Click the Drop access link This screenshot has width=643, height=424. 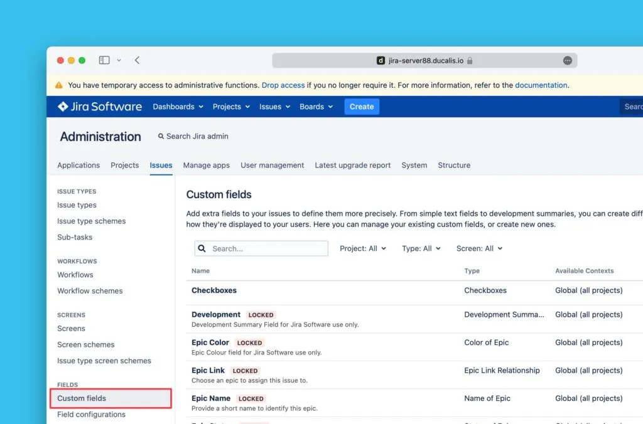click(x=283, y=85)
